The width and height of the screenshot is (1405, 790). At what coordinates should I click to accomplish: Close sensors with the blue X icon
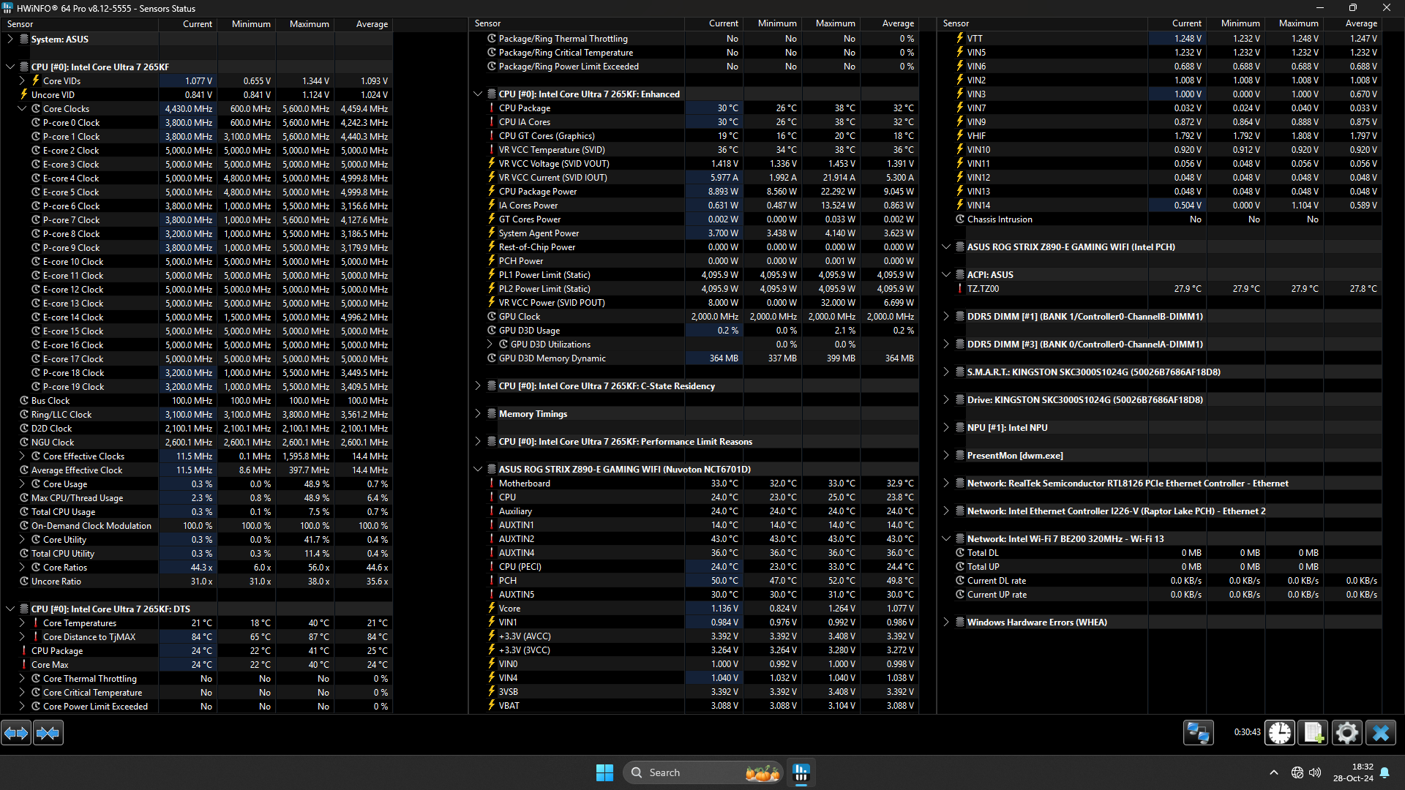[1381, 732]
